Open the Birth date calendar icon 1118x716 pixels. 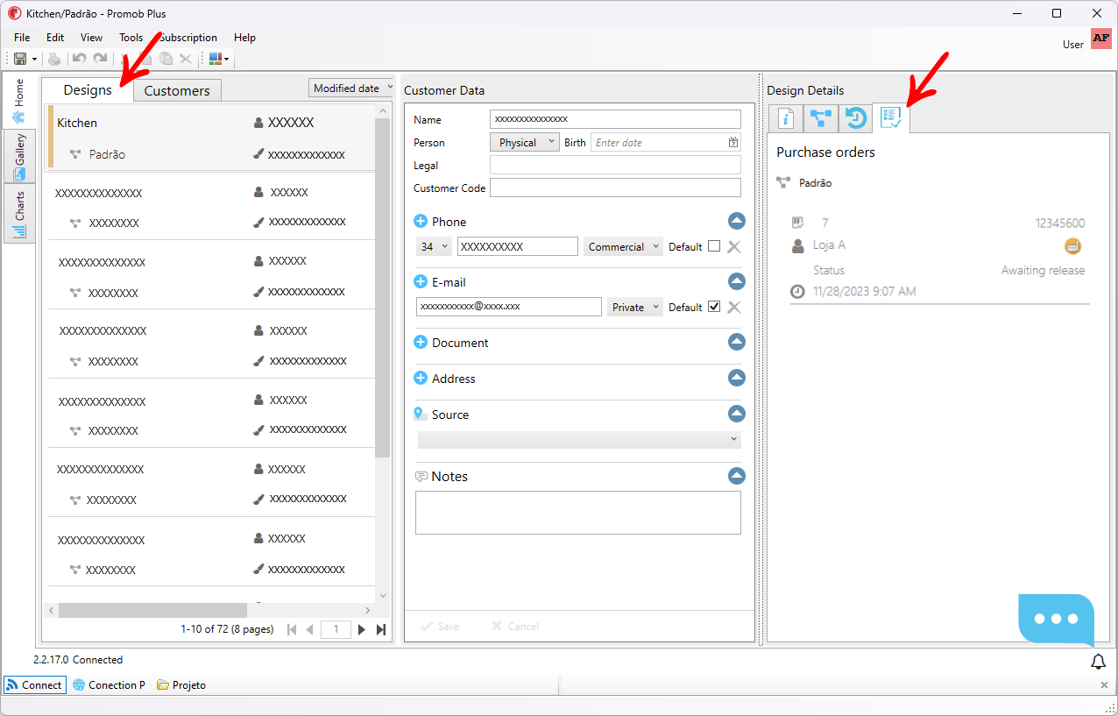click(x=733, y=142)
